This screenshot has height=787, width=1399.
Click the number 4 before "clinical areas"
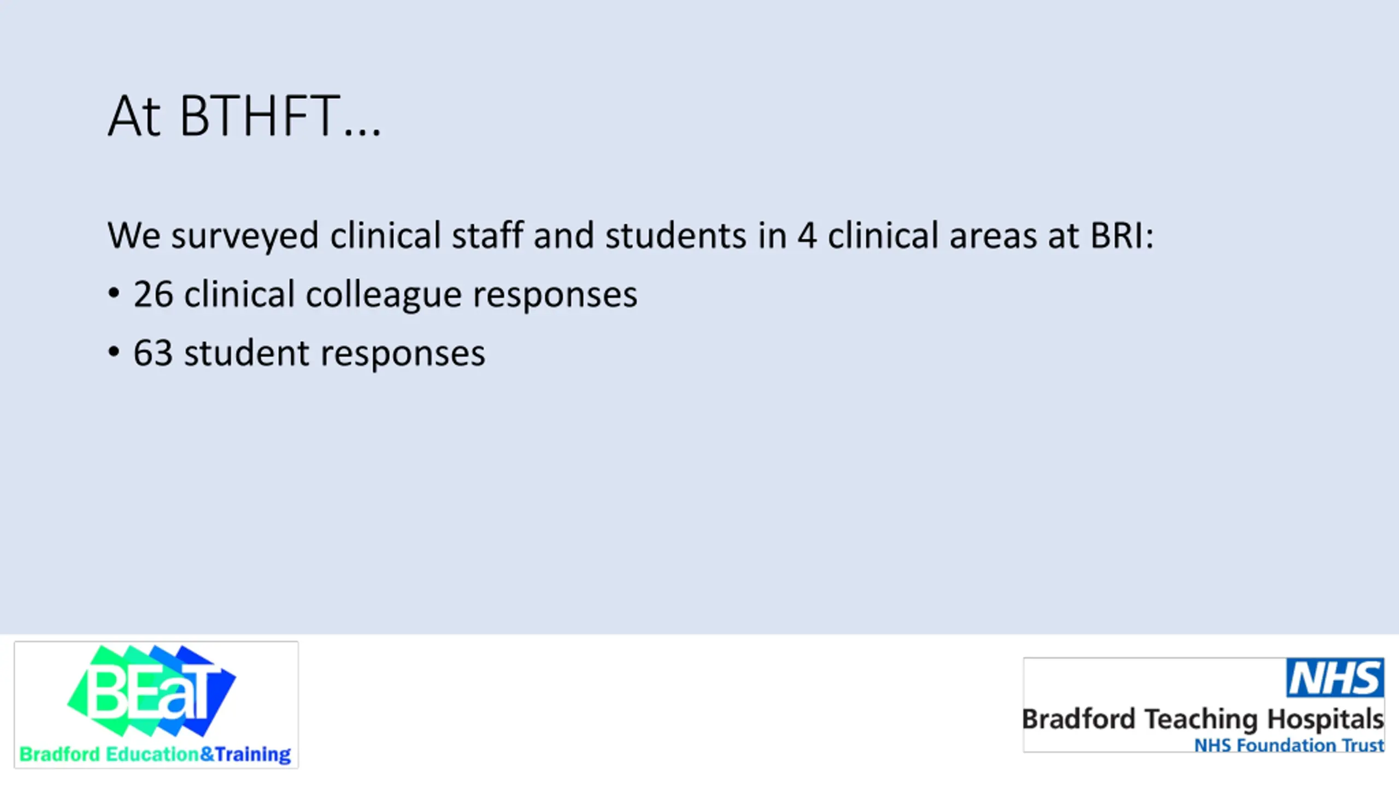tap(807, 236)
